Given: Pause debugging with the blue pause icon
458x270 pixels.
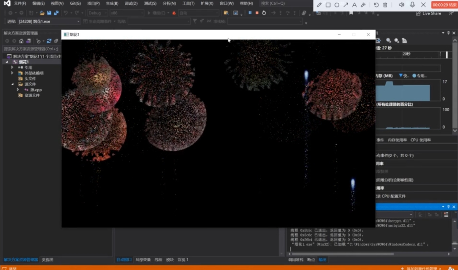Looking at the screenshot, I should coord(250,13).
